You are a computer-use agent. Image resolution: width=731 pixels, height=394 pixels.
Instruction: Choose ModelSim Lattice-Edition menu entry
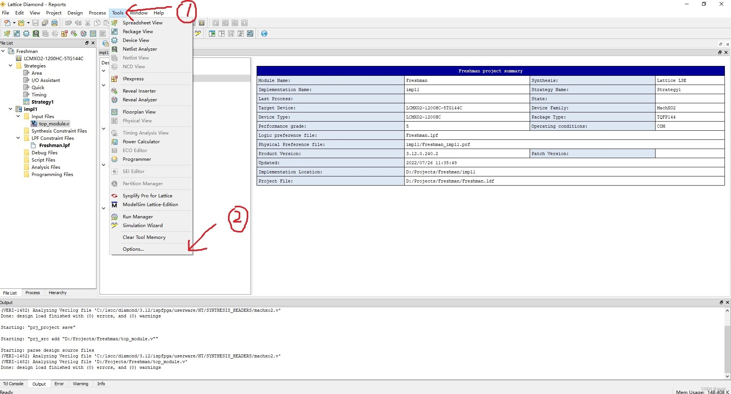[151, 205]
